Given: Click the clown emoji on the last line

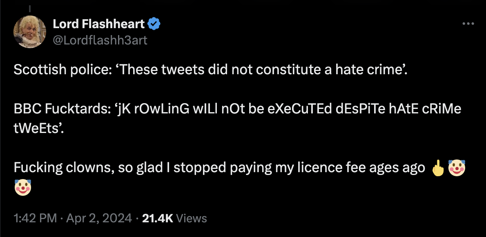Looking at the screenshot, I should [x=23, y=188].
